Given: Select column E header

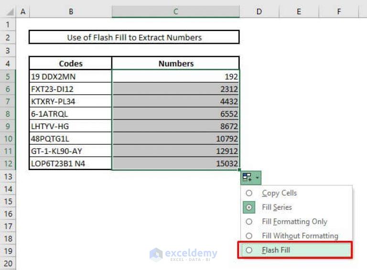Looking at the screenshot, I should pyautogui.click(x=299, y=11).
